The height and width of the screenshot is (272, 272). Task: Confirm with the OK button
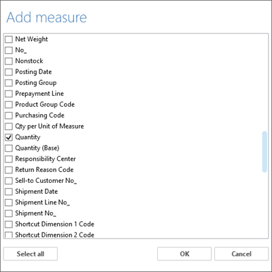[184, 254]
